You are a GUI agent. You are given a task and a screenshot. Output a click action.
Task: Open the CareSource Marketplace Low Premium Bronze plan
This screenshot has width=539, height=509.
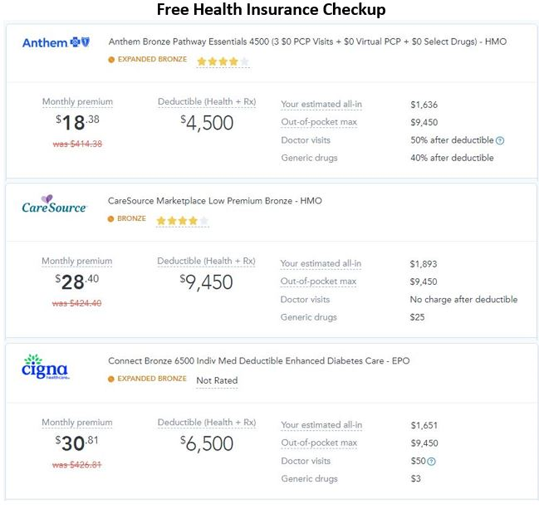coord(217,201)
